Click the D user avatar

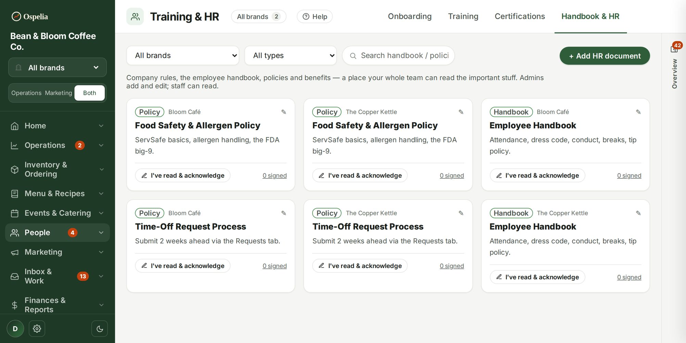click(x=15, y=329)
